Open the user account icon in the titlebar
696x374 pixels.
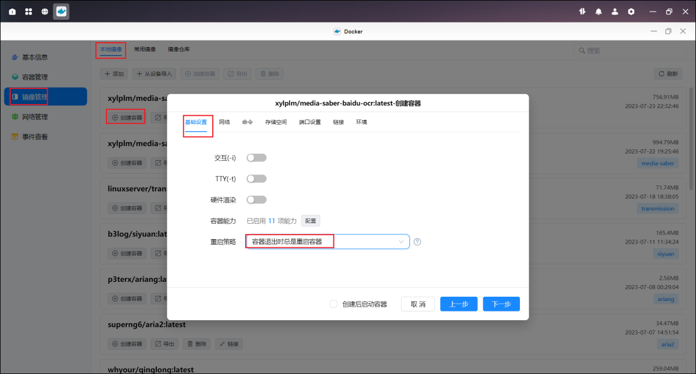click(615, 11)
